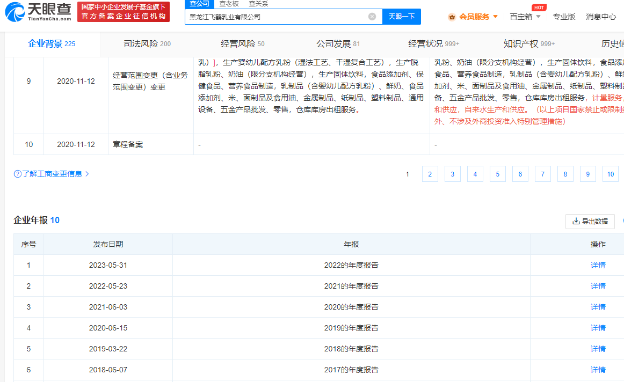Click the red 官方备案企业征信机构 banner
The width and height of the screenshot is (624, 382).
tap(124, 11)
